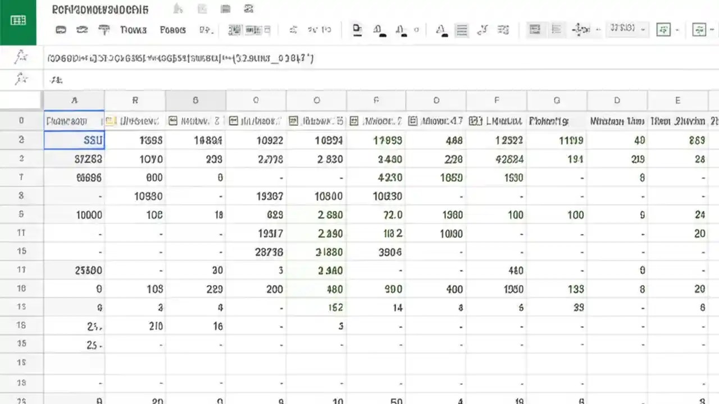Toggle the filter on the header row

coord(110,121)
